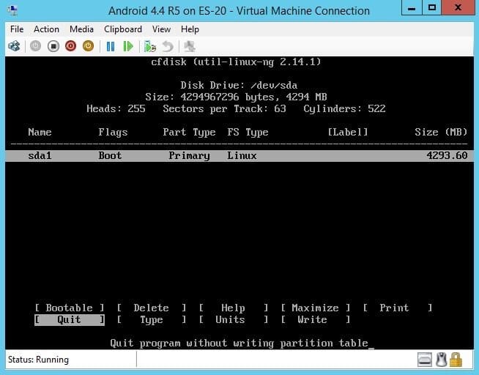
Task: Click the Part Type column header
Action: pyautogui.click(x=189, y=133)
